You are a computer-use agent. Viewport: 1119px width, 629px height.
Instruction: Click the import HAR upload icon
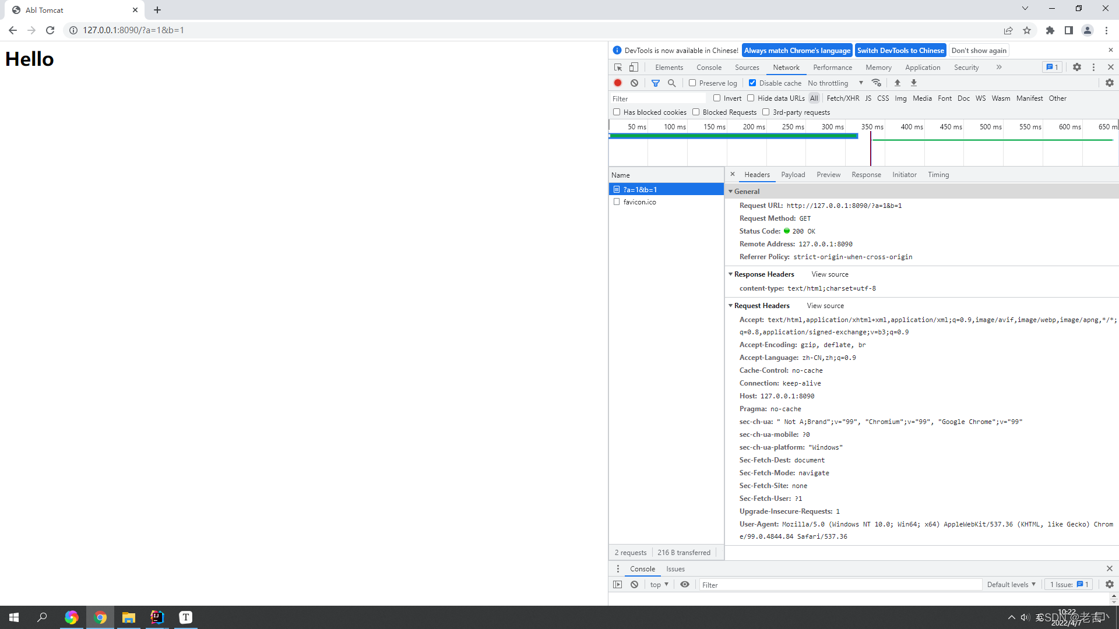(897, 83)
